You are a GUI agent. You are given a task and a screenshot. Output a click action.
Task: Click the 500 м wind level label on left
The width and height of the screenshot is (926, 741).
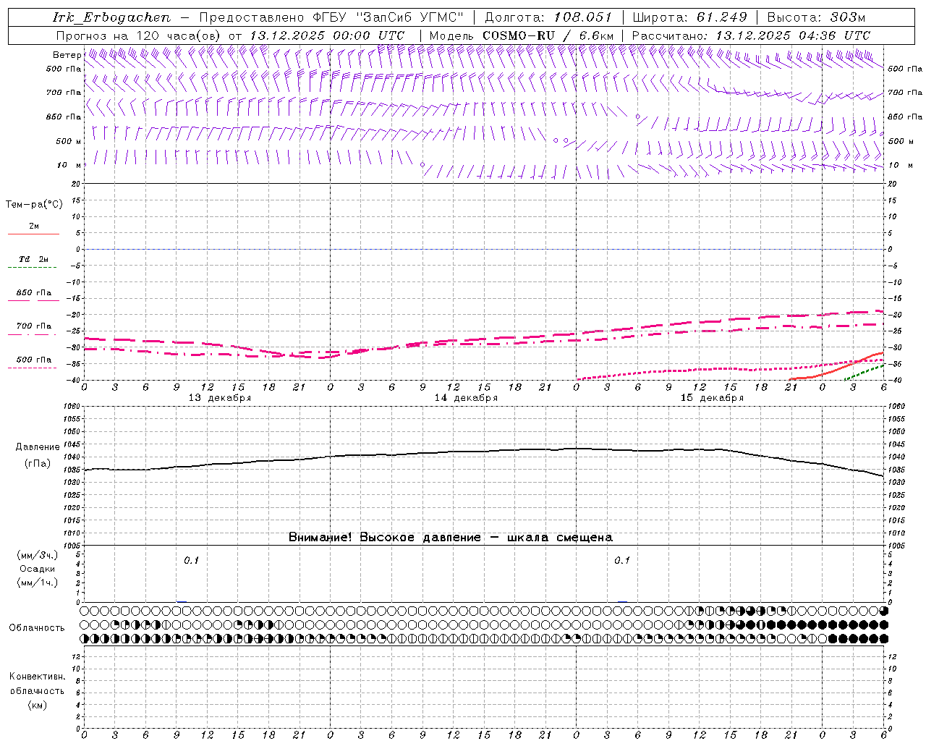[x=69, y=141]
